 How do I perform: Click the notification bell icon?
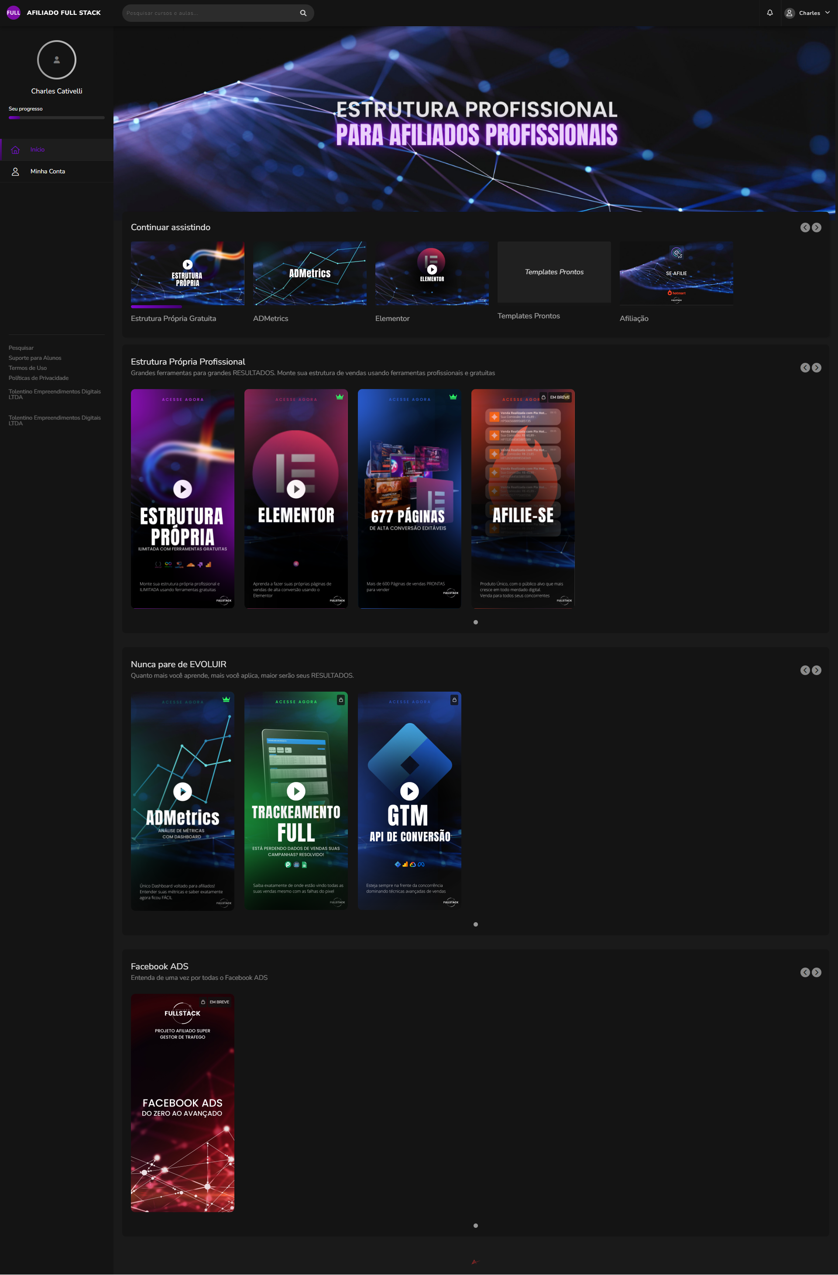pyautogui.click(x=769, y=13)
